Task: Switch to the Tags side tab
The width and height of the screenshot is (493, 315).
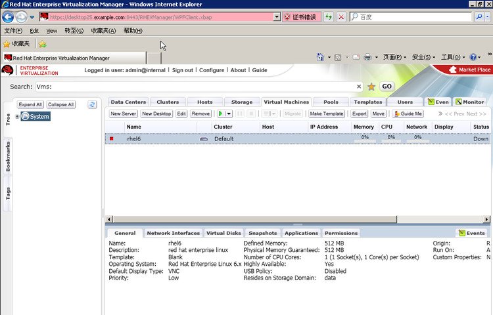Action: [8, 193]
